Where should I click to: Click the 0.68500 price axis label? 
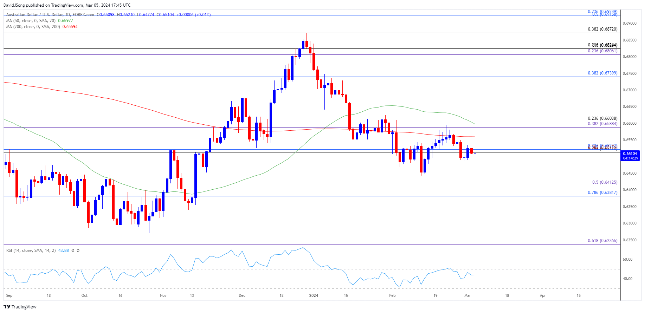click(630, 40)
